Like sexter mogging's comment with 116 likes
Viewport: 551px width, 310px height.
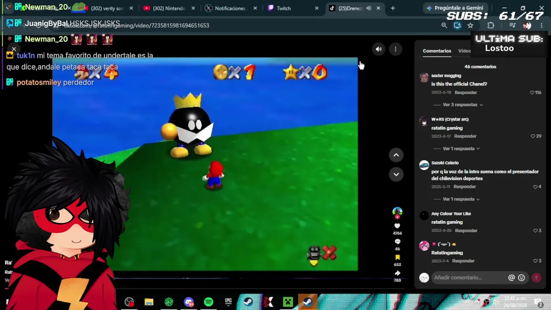(x=532, y=93)
